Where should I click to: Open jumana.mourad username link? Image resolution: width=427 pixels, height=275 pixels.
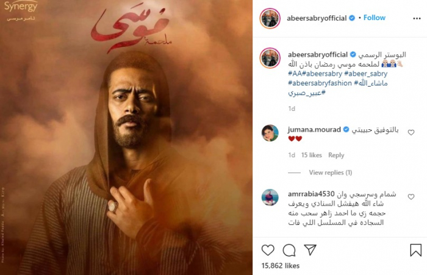[x=314, y=130]
